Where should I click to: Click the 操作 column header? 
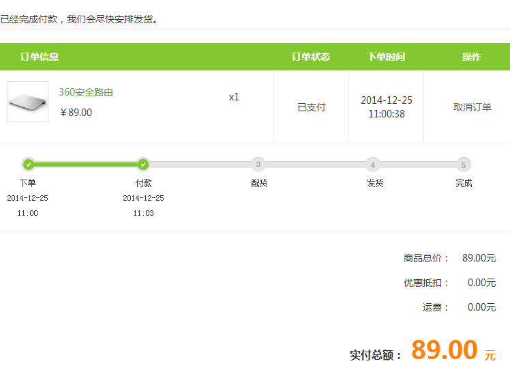click(472, 57)
